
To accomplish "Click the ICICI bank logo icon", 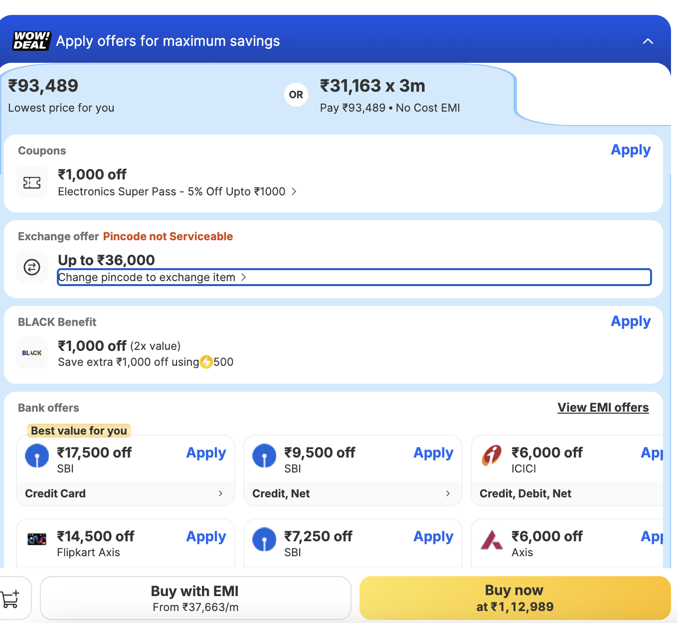I will pyautogui.click(x=492, y=455).
